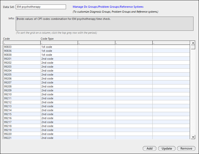Image resolution: width=199 pixels, height=154 pixels.
Task: Select code 99216 cell
Action: pyautogui.click(x=22, y=118)
